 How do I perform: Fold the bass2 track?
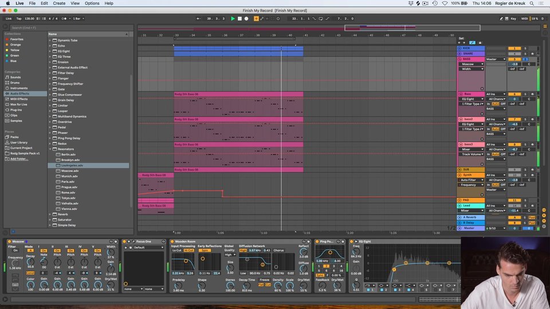click(x=461, y=119)
